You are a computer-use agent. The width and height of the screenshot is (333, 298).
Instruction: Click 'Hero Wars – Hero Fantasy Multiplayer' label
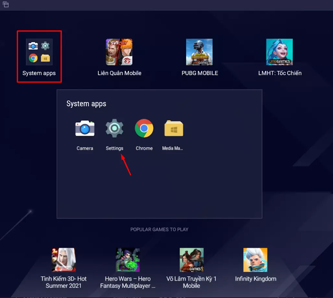pyautogui.click(x=127, y=282)
